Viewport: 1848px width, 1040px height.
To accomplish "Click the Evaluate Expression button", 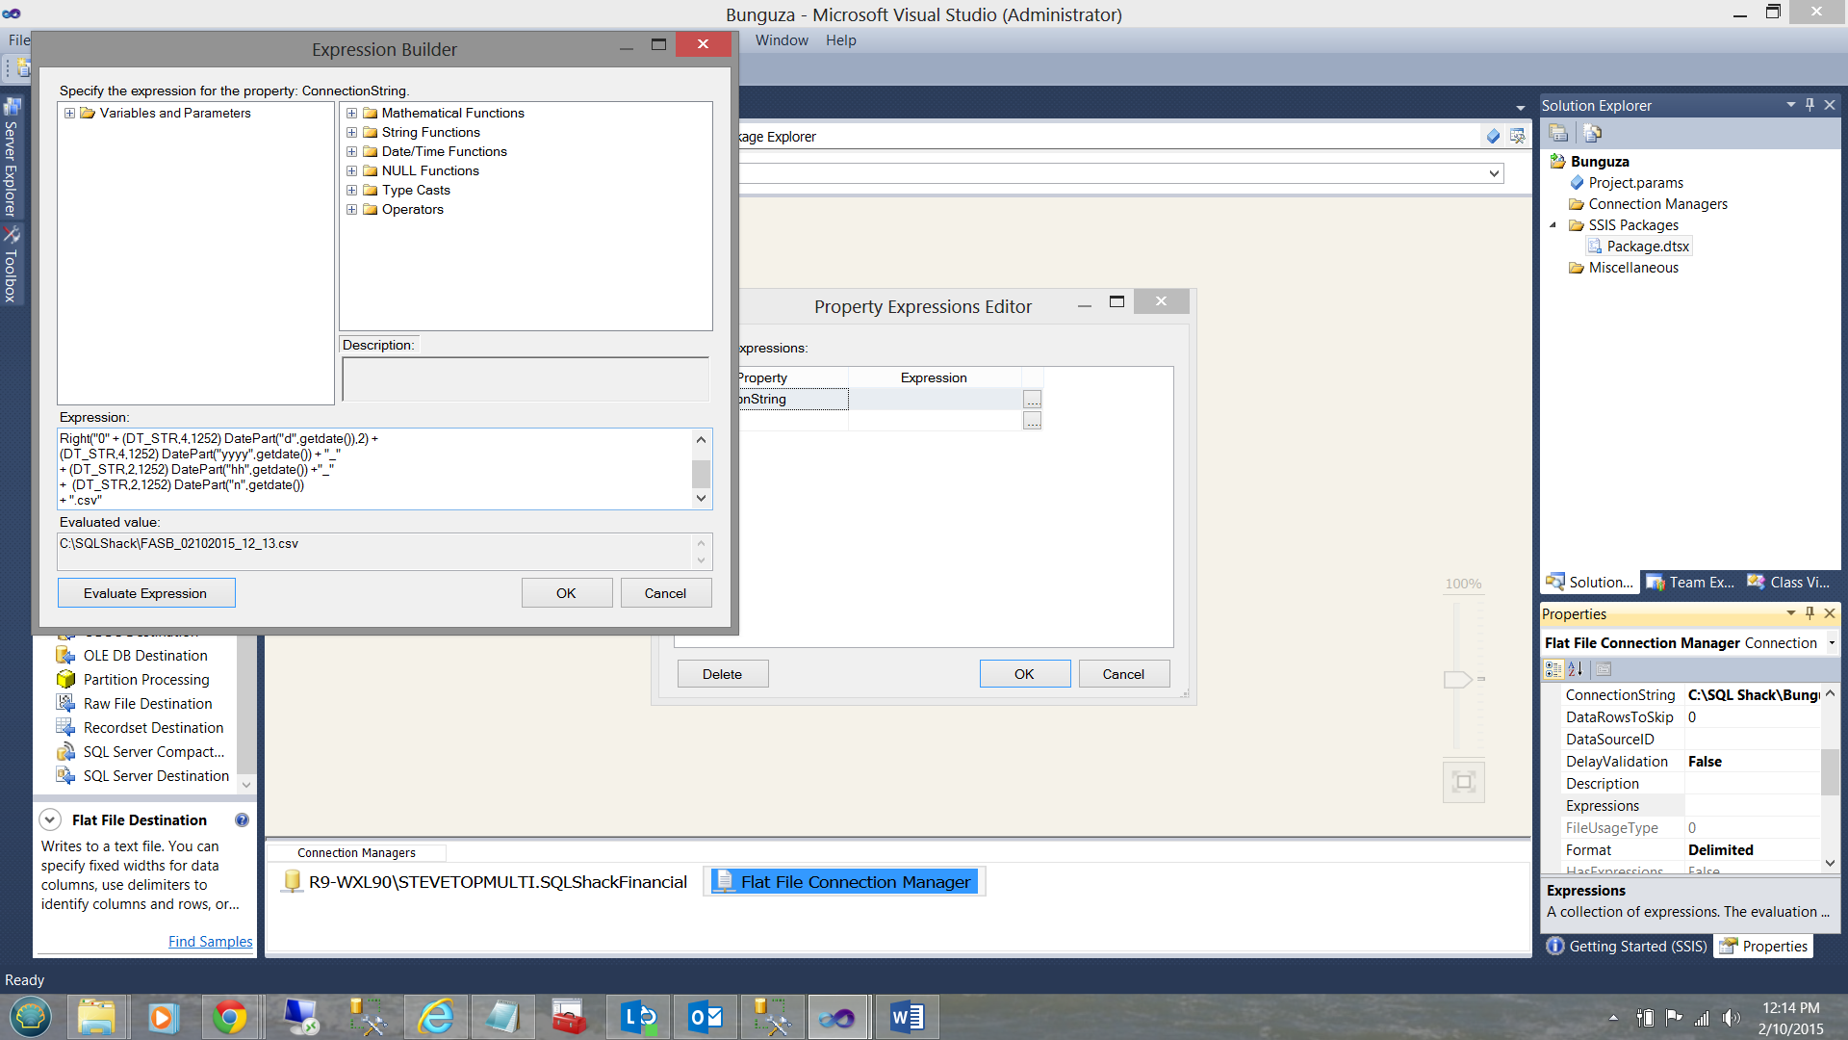I will pyautogui.click(x=145, y=593).
